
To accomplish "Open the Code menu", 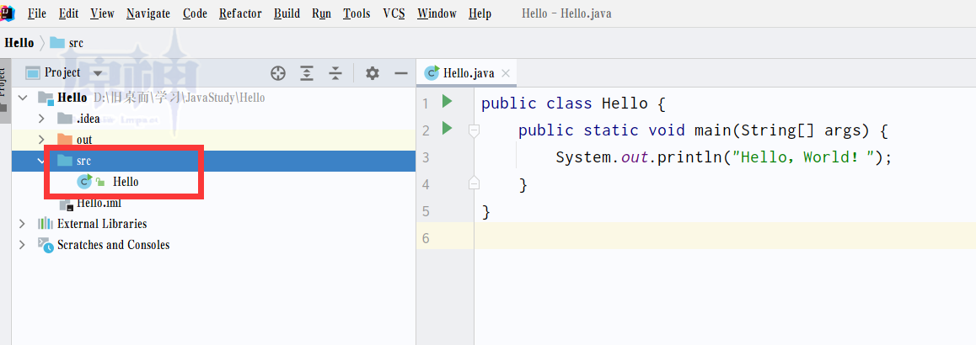I will (x=195, y=13).
